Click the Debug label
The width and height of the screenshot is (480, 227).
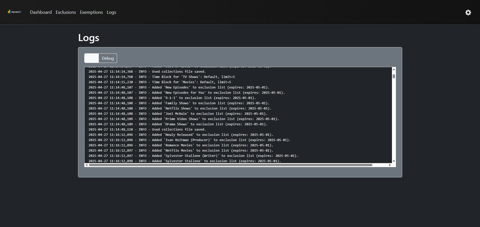pos(108,58)
